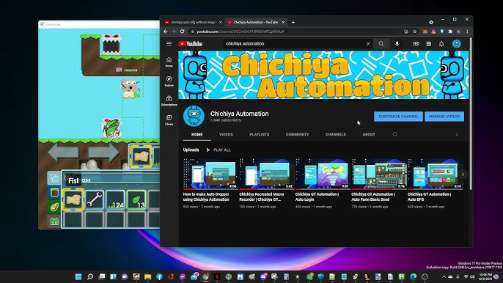Open the Auto BFG video thumbnail

click(435, 174)
